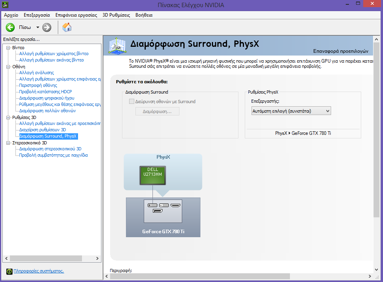Open Προβολή συμβατότητας με παιχνίδια page
Image resolution: width=383 pixels, height=282 pixels.
point(53,155)
